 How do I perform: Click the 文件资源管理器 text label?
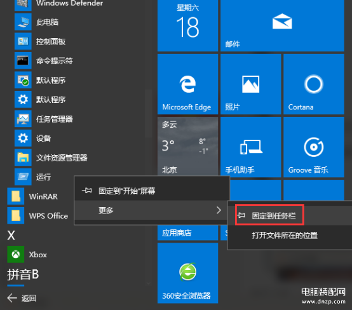(62, 158)
